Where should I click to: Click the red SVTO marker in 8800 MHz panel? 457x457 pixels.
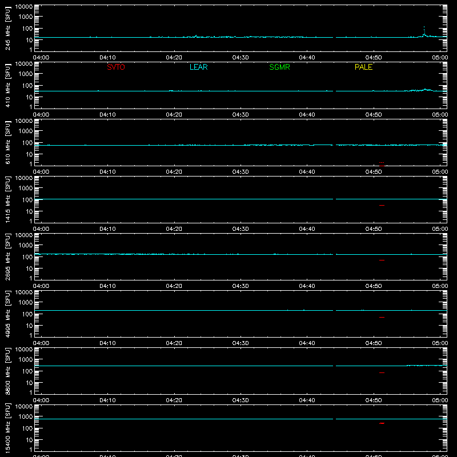click(382, 373)
